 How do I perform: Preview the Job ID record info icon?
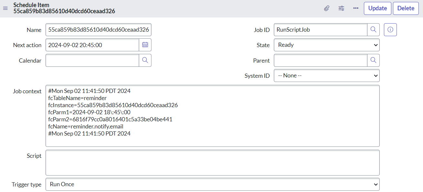click(x=390, y=30)
